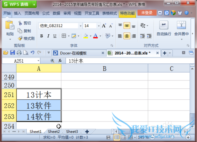The width and height of the screenshot is (197, 142).
Task: Expand merge and center dropdown arrow
Action: click(x=182, y=39)
